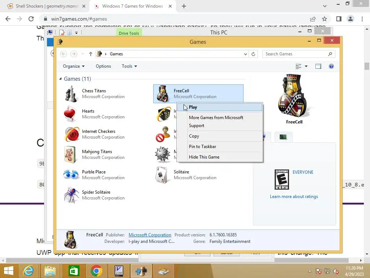Open Internet Explorer from the taskbar
Screen dimensions: 370x278
[x=28, y=271]
